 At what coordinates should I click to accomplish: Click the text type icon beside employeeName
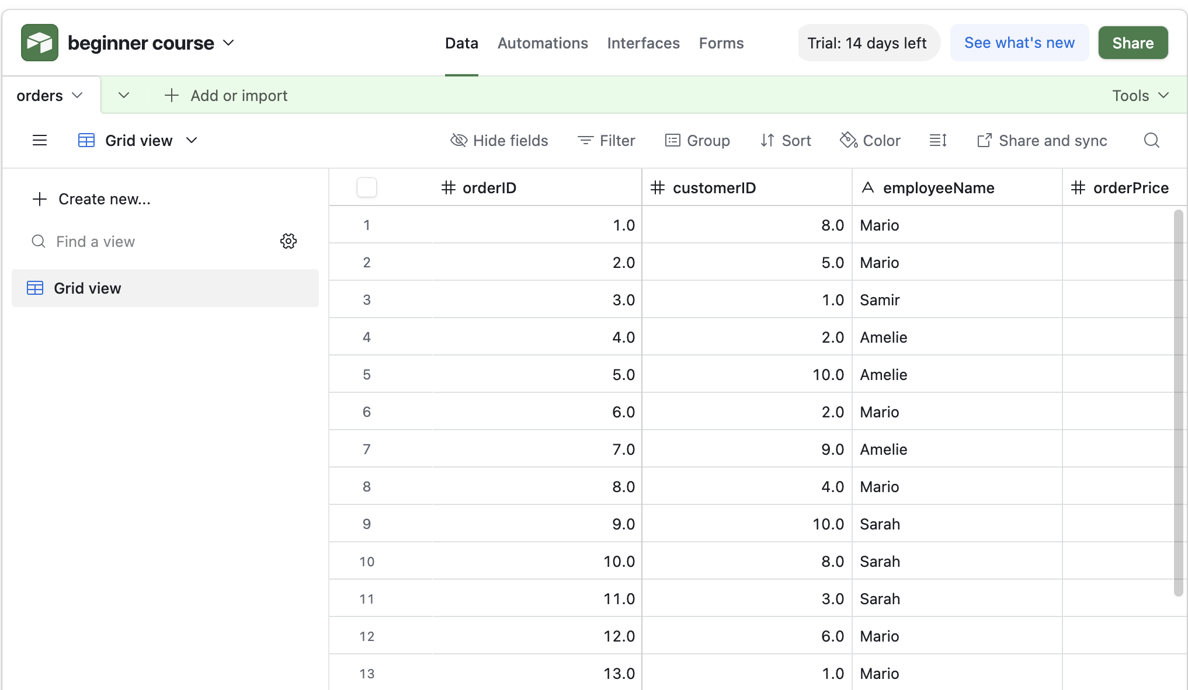(x=868, y=187)
